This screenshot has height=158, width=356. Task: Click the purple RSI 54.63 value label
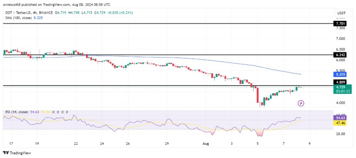[340, 118]
